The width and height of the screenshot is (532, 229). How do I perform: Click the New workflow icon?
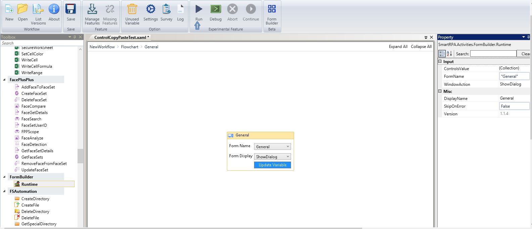coord(9,9)
